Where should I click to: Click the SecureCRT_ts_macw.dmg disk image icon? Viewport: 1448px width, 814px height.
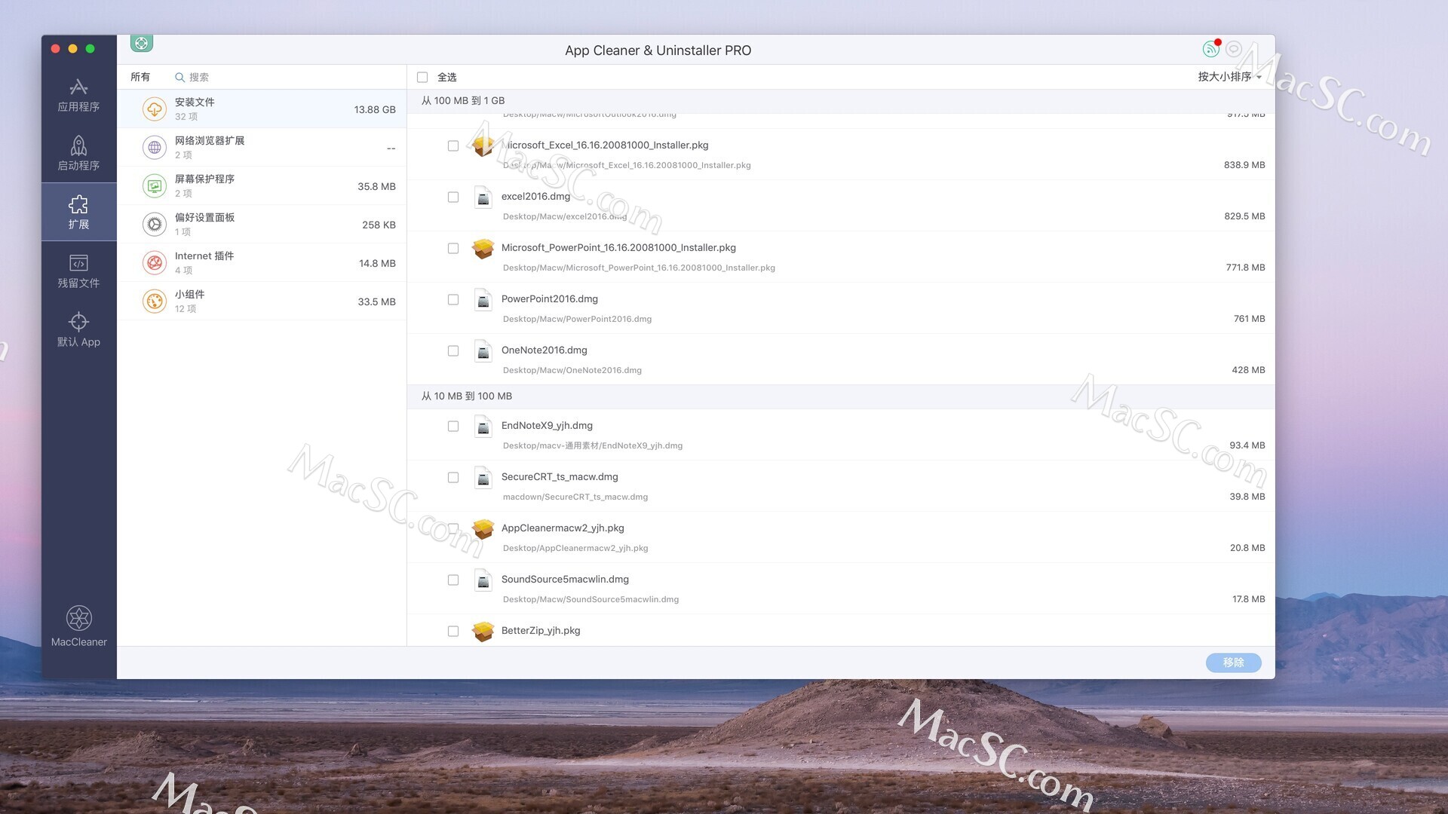tap(483, 478)
